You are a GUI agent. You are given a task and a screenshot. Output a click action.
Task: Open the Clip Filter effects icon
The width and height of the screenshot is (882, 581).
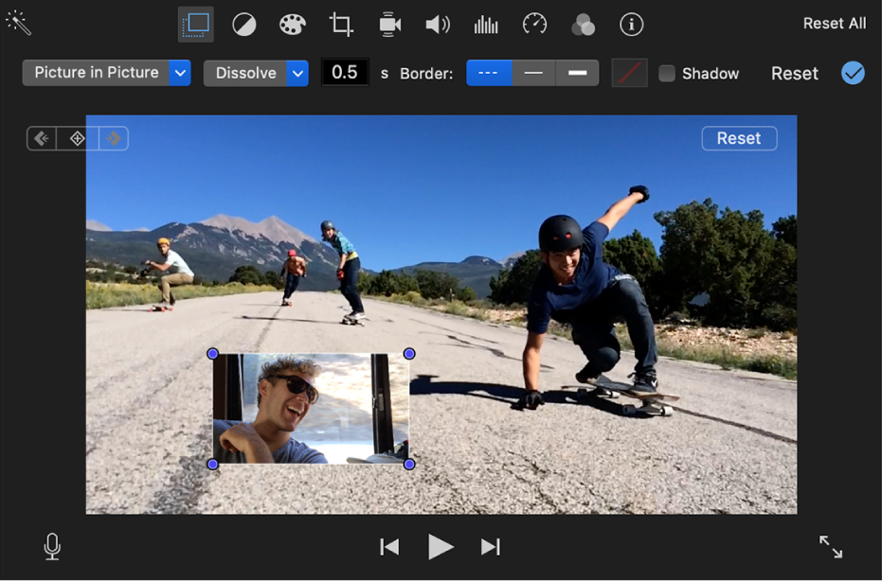tap(583, 25)
